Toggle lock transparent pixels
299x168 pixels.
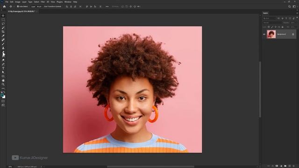(x=269, y=27)
